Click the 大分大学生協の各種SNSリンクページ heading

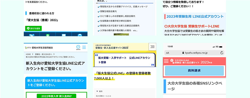(195, 86)
